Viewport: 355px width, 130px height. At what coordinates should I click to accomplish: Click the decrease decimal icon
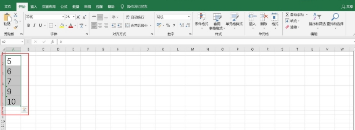(187, 25)
